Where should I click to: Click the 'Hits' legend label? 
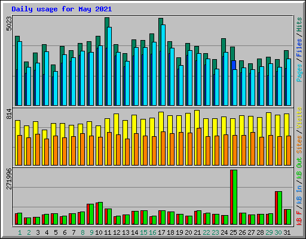click(299, 24)
